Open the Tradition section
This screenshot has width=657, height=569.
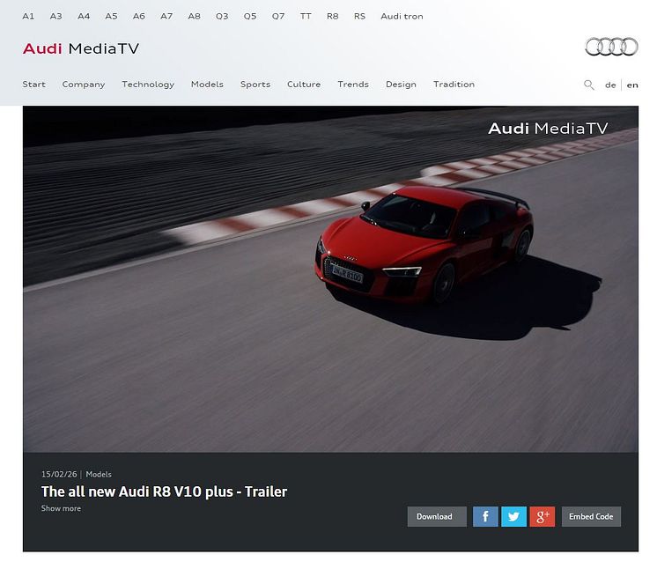[454, 85]
